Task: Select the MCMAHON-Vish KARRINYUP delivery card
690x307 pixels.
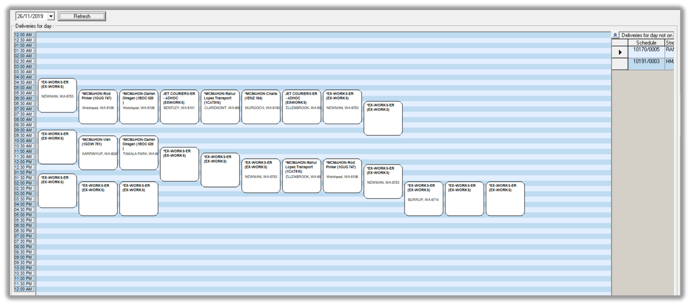Action: pyautogui.click(x=98, y=153)
